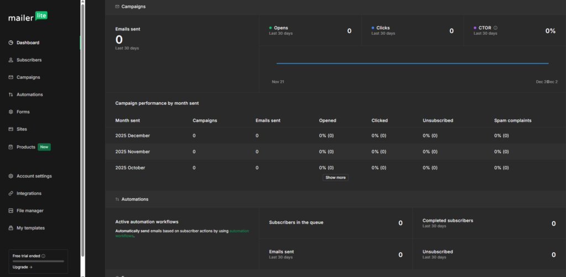Screen dimensions: 566x277
Task: Click the Campaigns envelope icon in sidebar
Action: (11, 77)
